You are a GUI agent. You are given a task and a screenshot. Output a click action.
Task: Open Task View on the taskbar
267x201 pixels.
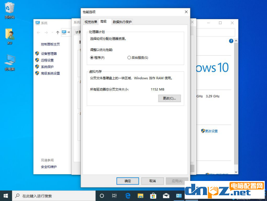tap(114, 196)
